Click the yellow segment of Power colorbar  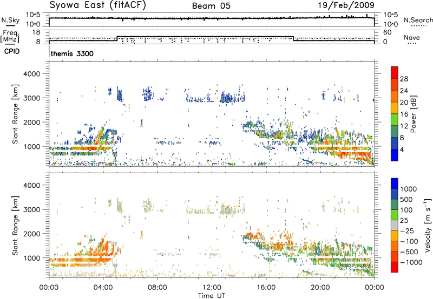[395, 107]
